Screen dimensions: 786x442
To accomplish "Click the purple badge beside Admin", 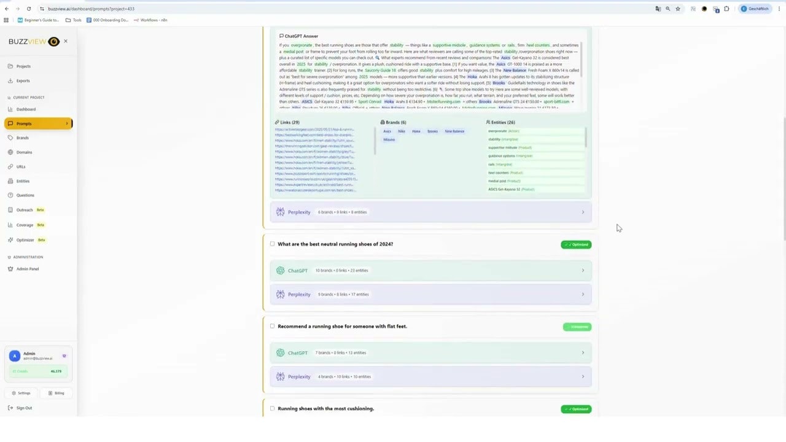I will tap(64, 356).
